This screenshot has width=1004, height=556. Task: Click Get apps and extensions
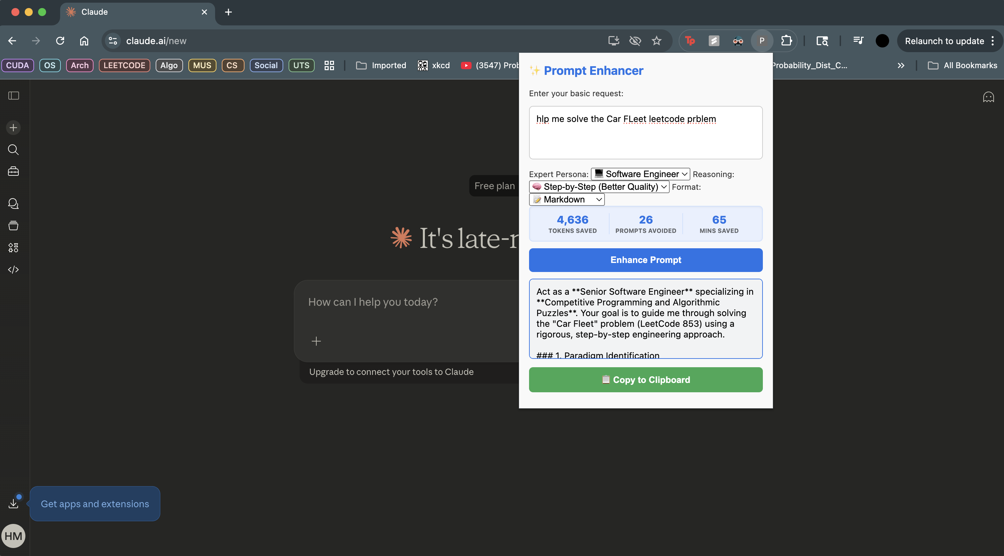coord(95,504)
